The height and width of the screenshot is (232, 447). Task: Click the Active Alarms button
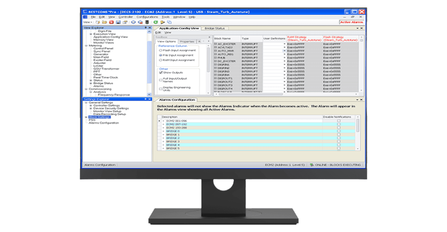tap(351, 22)
